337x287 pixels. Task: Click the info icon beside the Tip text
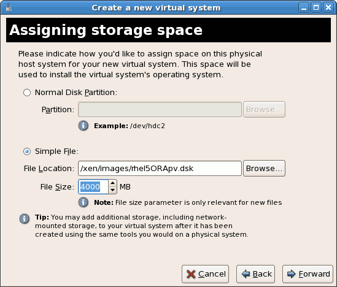25,219
